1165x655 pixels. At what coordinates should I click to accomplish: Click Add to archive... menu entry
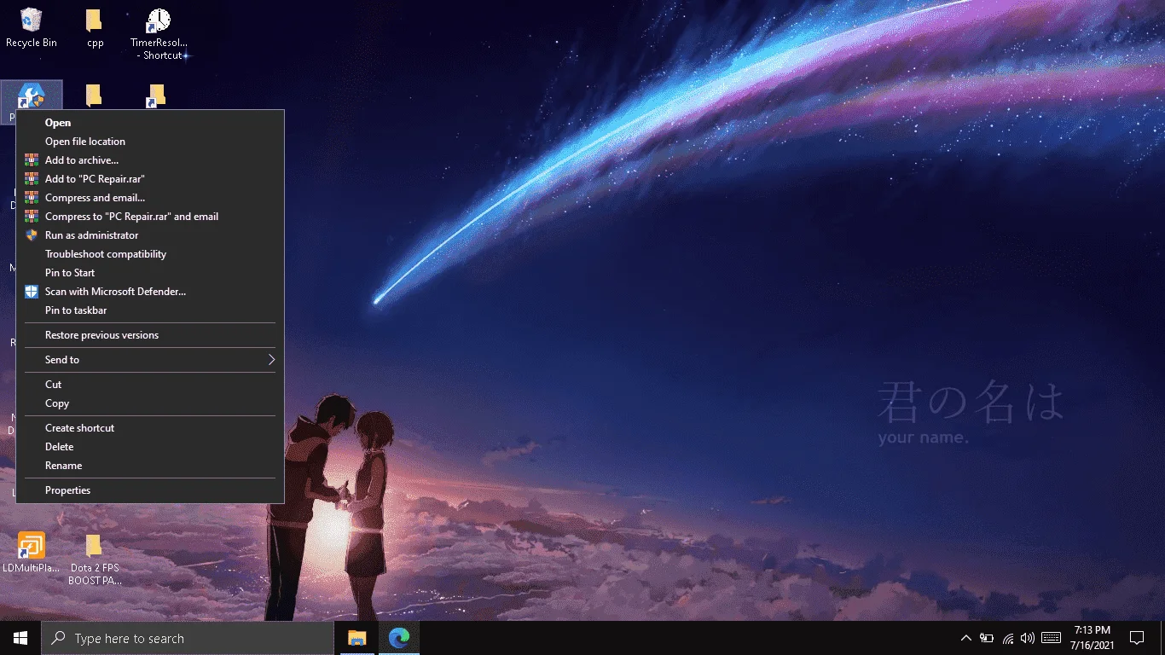click(x=150, y=160)
